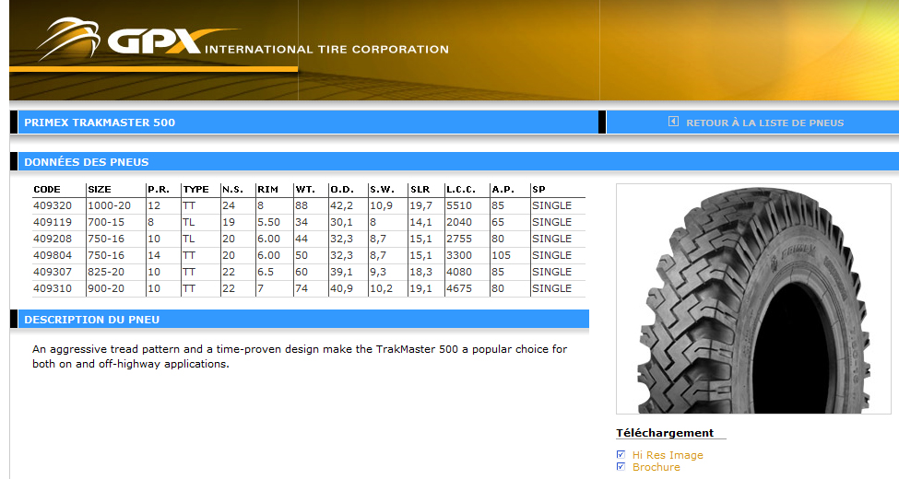Click O.D. value 30,1
Viewport: 899px width, 479px height.
pos(342,222)
